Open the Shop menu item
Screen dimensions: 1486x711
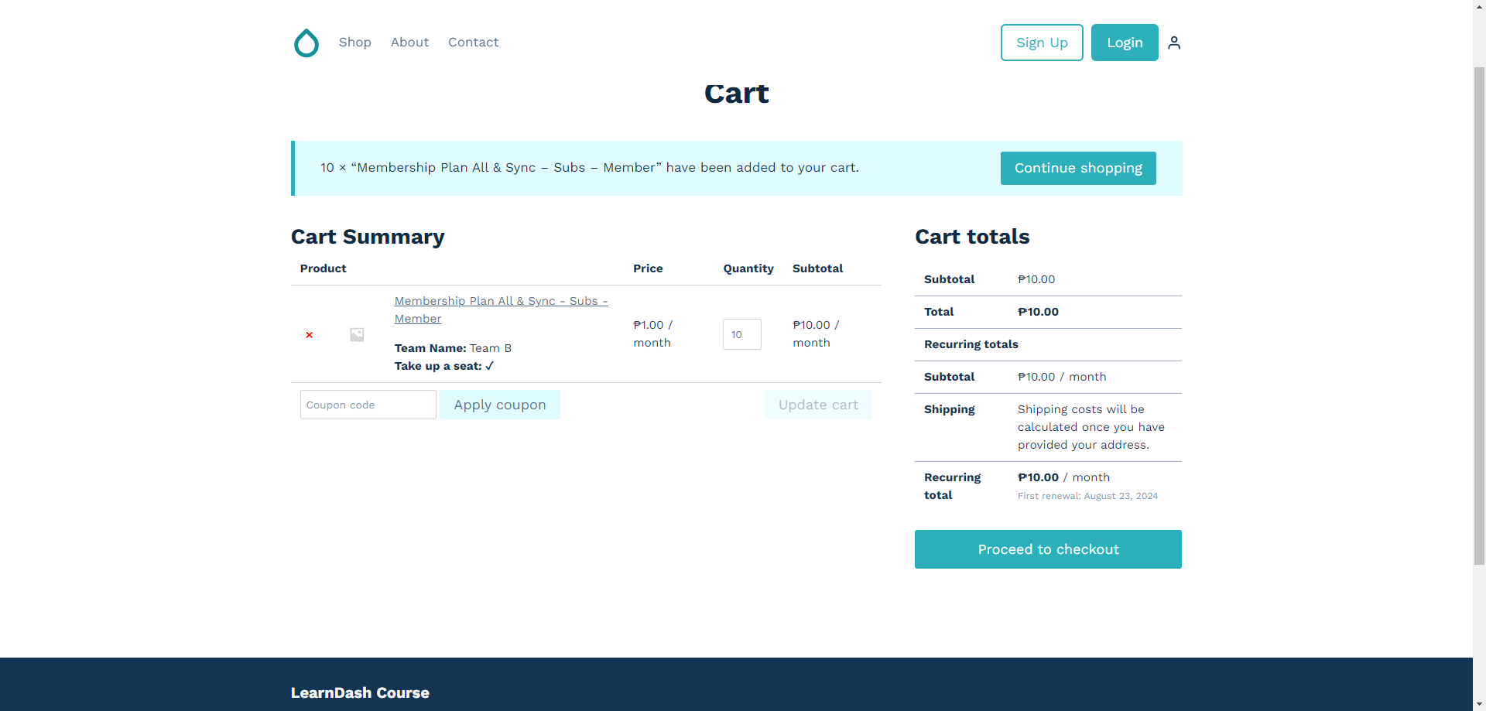click(354, 43)
